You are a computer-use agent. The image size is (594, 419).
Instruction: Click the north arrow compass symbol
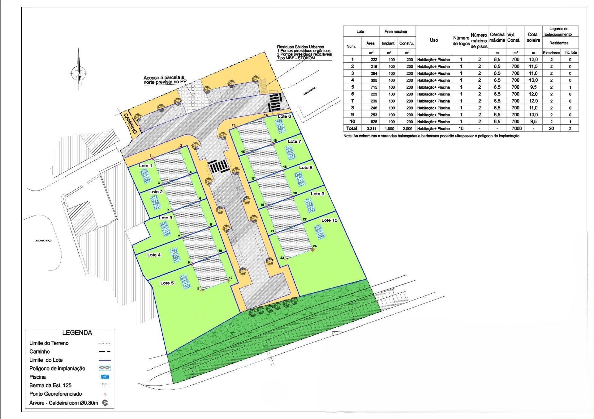coord(79,73)
